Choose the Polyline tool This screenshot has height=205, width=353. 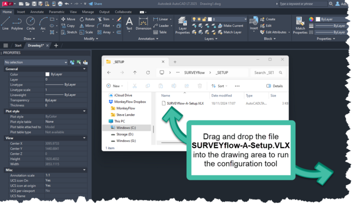17,23
